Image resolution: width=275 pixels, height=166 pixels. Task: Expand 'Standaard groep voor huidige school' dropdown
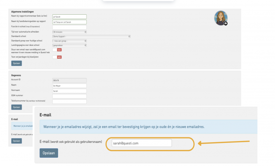[69, 41]
